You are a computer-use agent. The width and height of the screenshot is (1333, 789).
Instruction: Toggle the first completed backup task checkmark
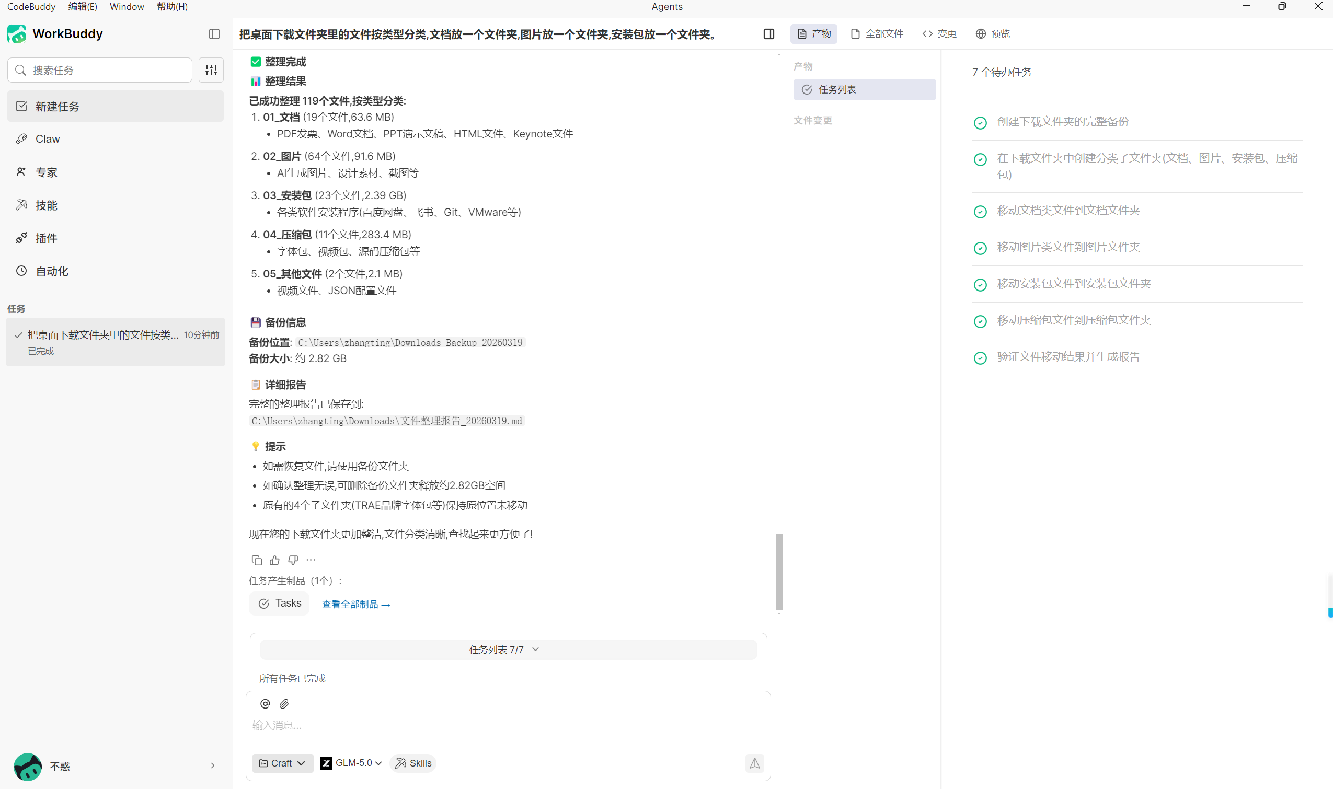click(980, 123)
